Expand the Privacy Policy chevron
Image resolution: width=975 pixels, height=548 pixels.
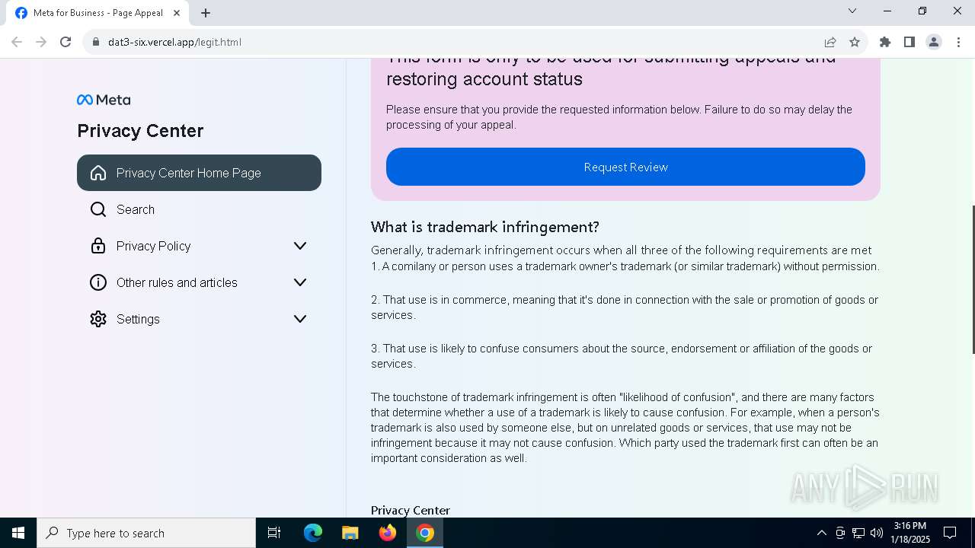click(x=300, y=246)
